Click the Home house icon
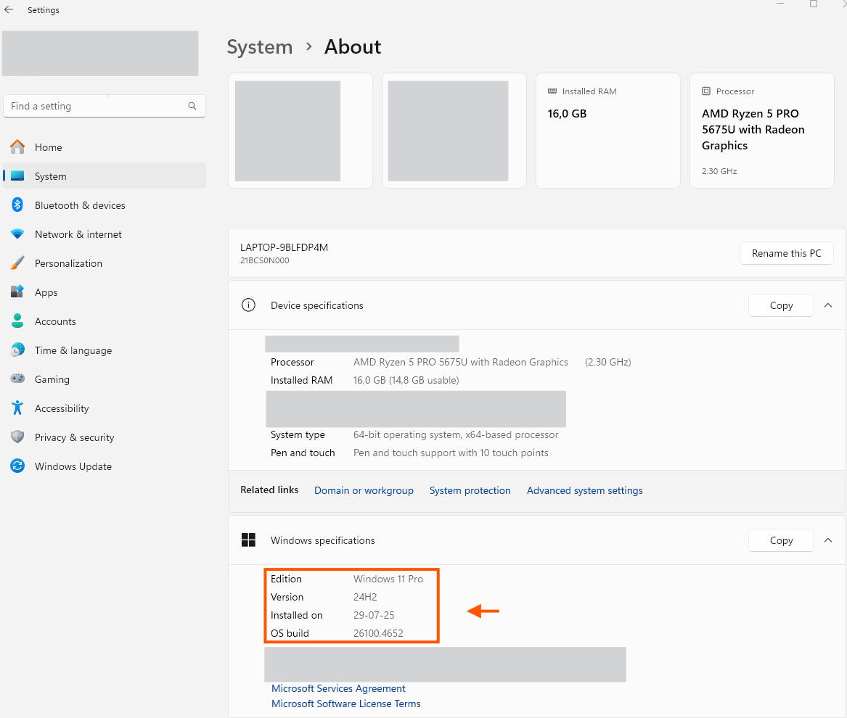 17,147
